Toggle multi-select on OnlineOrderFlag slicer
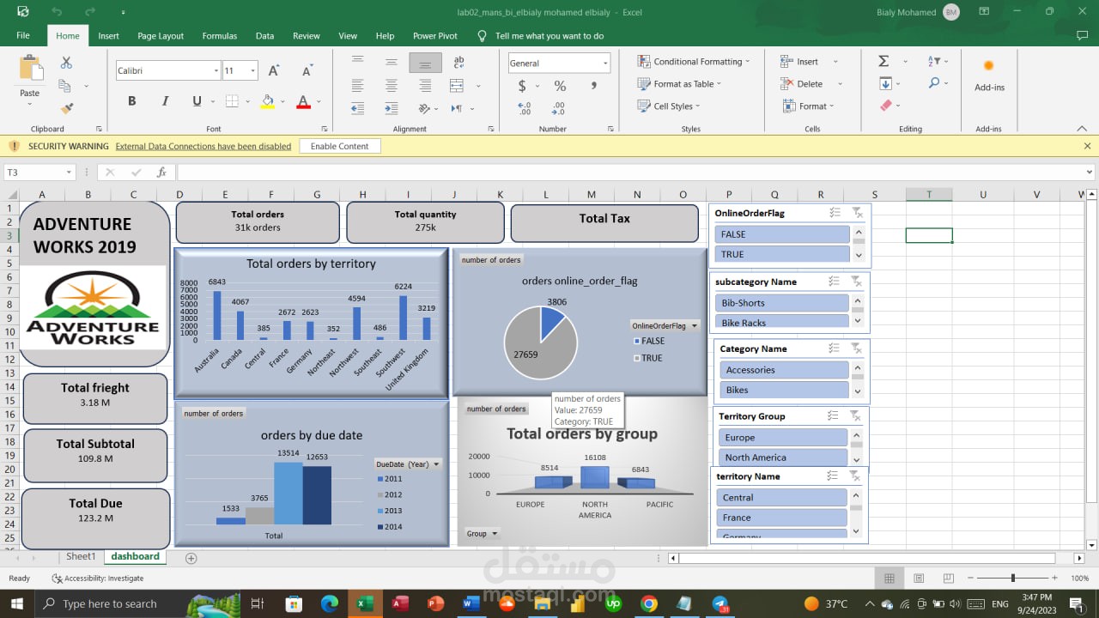The height and width of the screenshot is (618, 1099). click(x=835, y=213)
